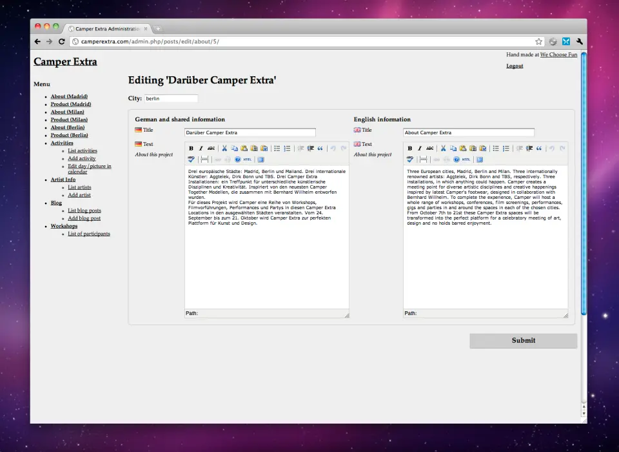This screenshot has height=452, width=619.
Task: Toggle fullscreen mode for German editor
Action: 260,159
